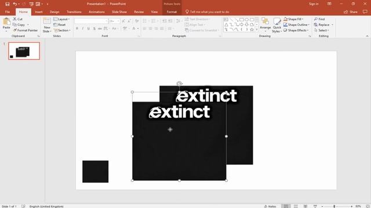
Task: Clear all formatting button
Action: (137, 21)
